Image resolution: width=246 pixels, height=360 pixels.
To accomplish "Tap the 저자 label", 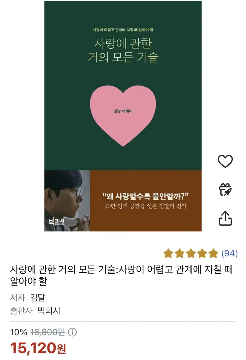I will (17, 297).
